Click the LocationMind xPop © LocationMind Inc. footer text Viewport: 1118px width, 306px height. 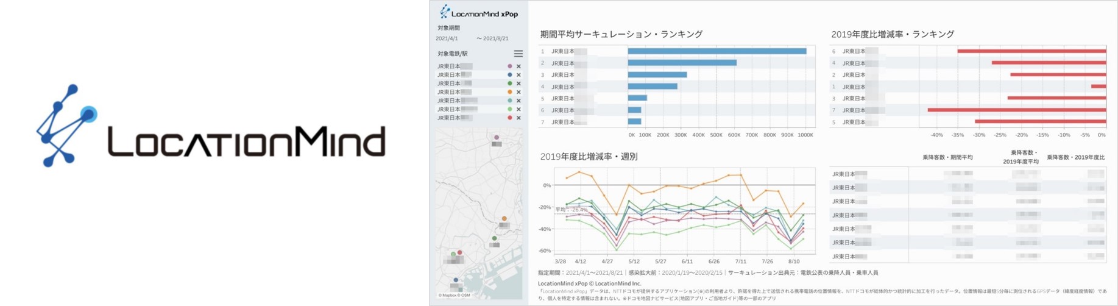coord(589,283)
